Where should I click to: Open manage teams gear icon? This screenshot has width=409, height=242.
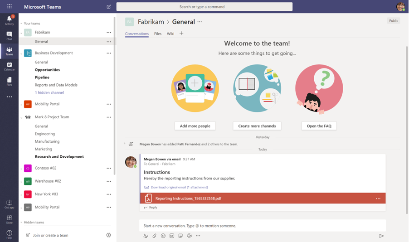coord(108,235)
